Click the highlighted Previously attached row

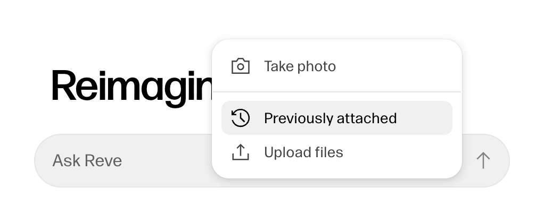pyautogui.click(x=337, y=118)
